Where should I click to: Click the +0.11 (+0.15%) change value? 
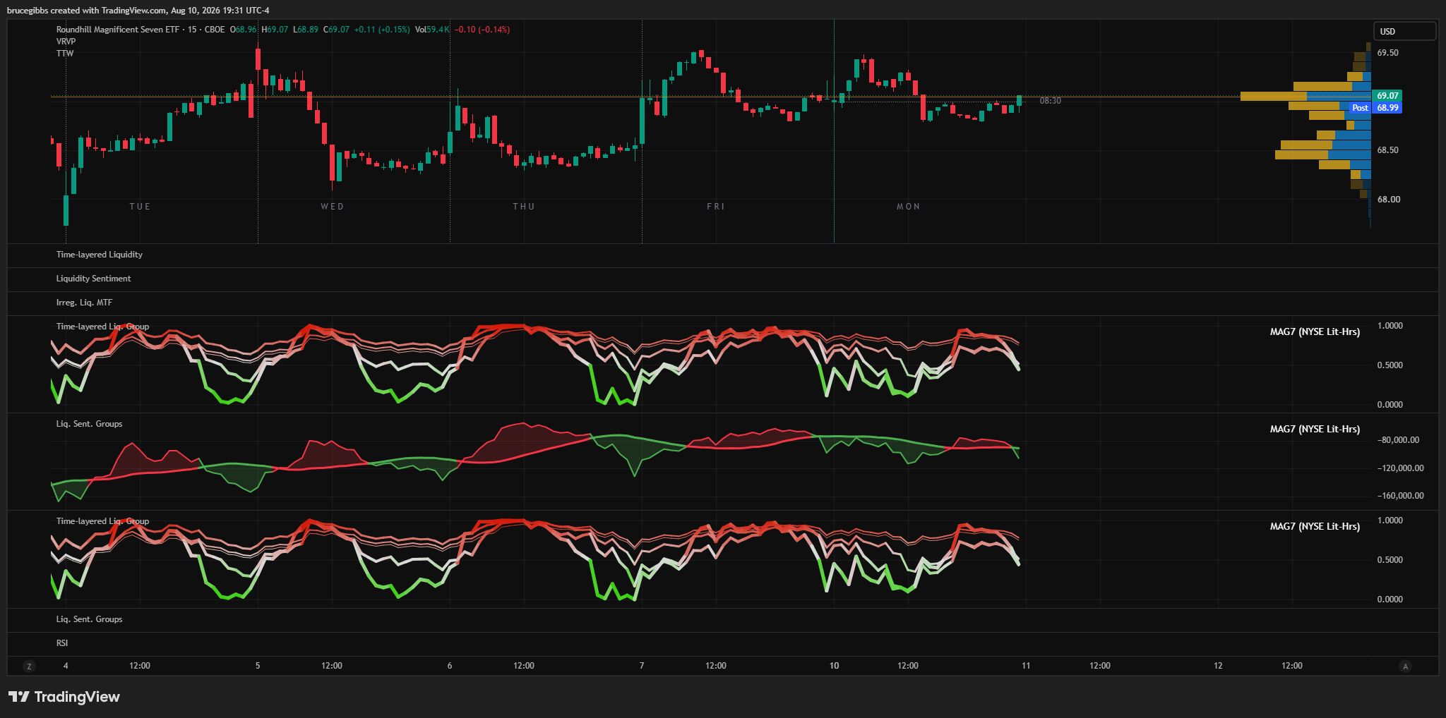coord(382,30)
